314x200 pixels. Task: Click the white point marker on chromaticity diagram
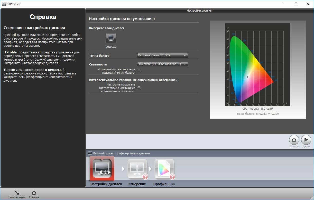pyautogui.click(x=248, y=77)
